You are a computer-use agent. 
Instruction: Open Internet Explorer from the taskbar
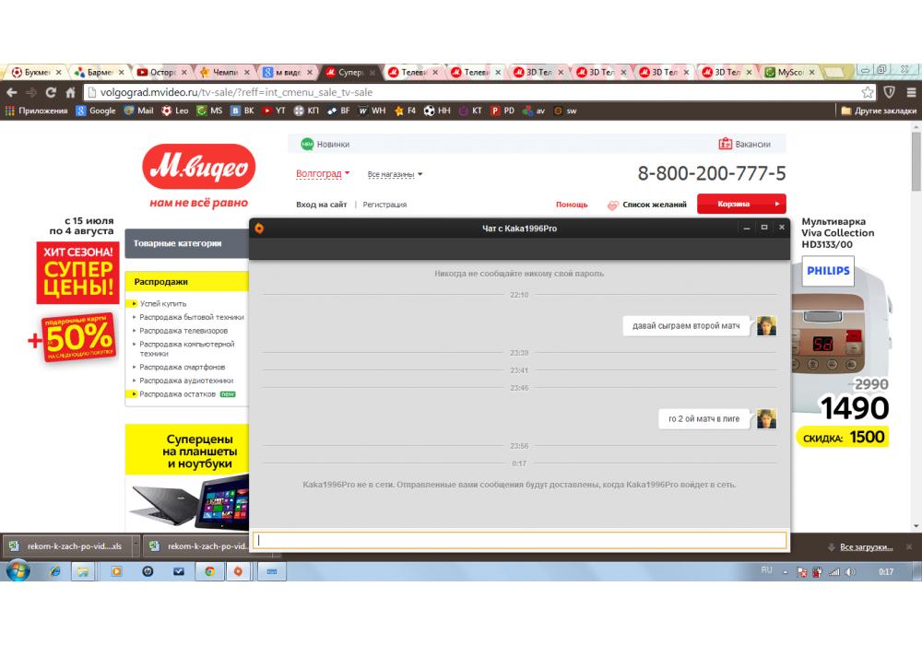[x=54, y=571]
